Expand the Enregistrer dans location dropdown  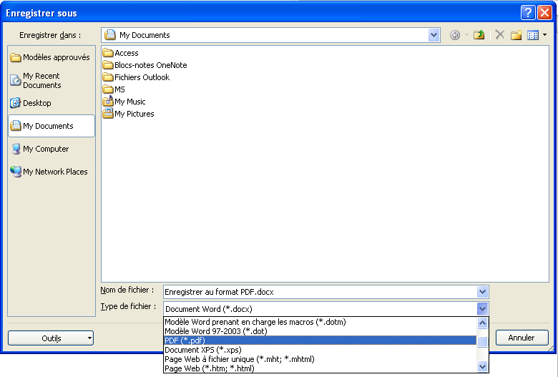pyautogui.click(x=434, y=35)
